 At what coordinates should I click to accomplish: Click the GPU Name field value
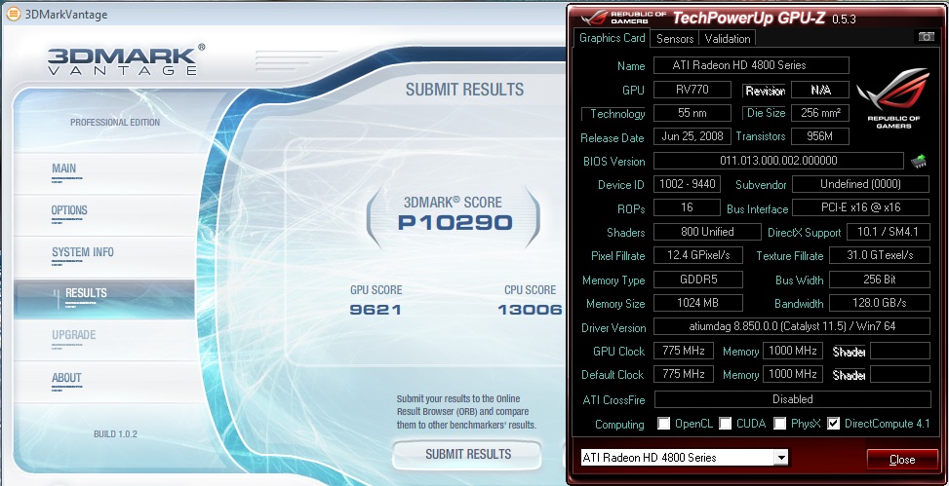tap(751, 65)
